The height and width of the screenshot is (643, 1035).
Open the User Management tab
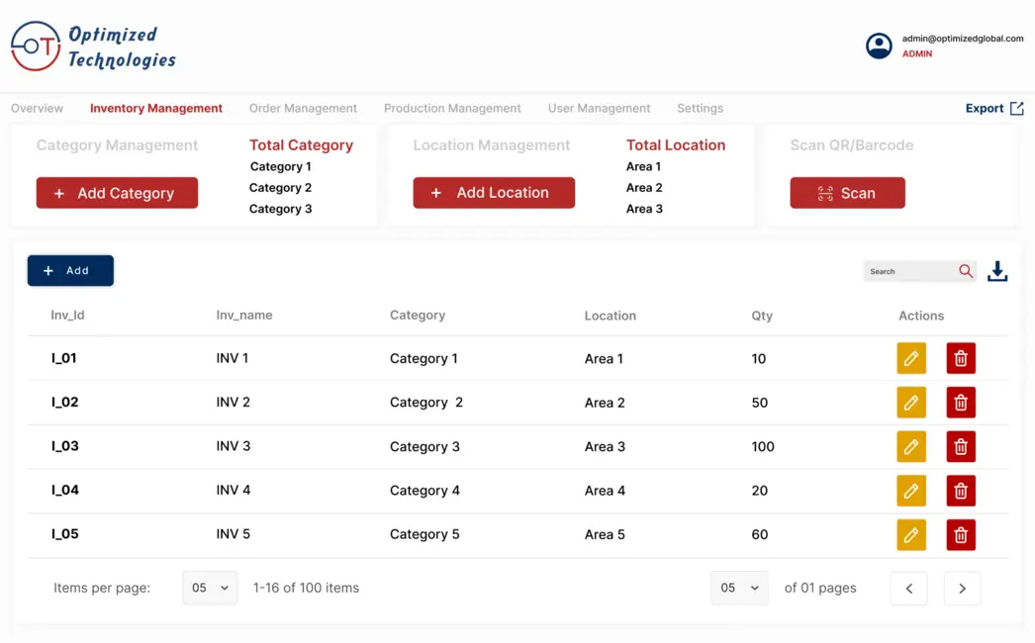point(599,108)
